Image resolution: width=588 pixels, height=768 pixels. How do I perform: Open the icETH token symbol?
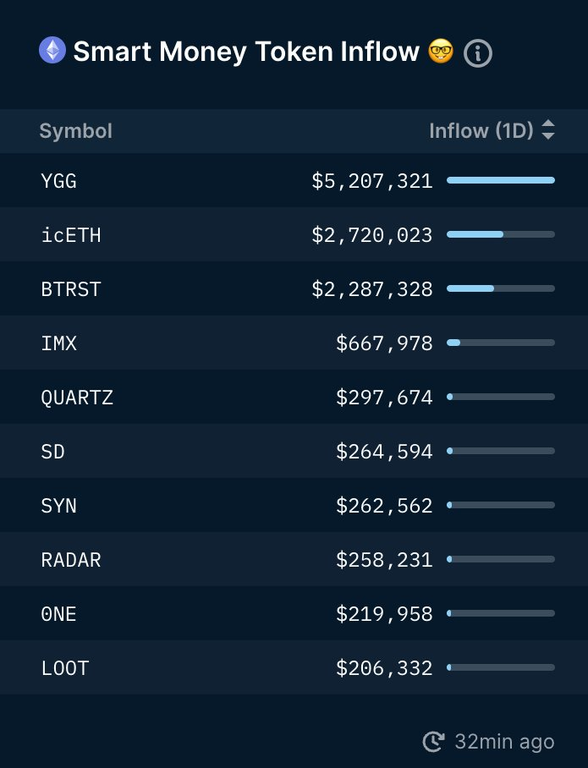tap(71, 234)
